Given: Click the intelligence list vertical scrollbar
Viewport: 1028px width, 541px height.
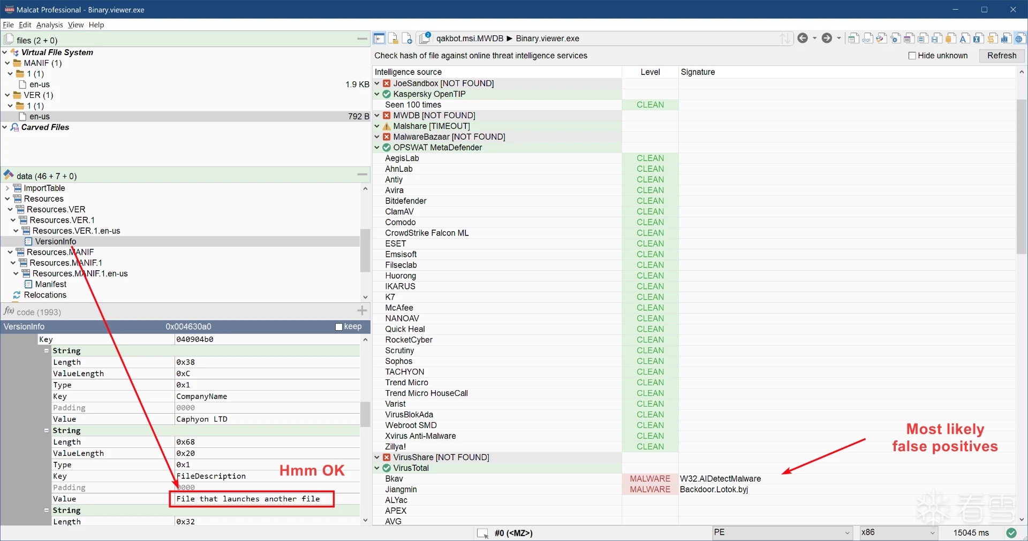Looking at the screenshot, I should [1021, 177].
